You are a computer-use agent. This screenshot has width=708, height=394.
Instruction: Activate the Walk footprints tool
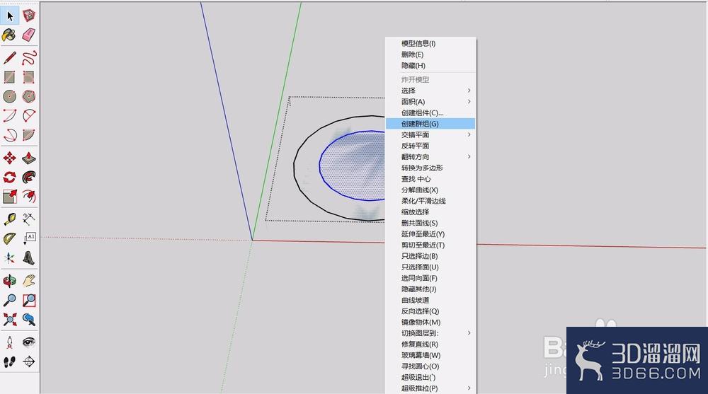(9, 361)
